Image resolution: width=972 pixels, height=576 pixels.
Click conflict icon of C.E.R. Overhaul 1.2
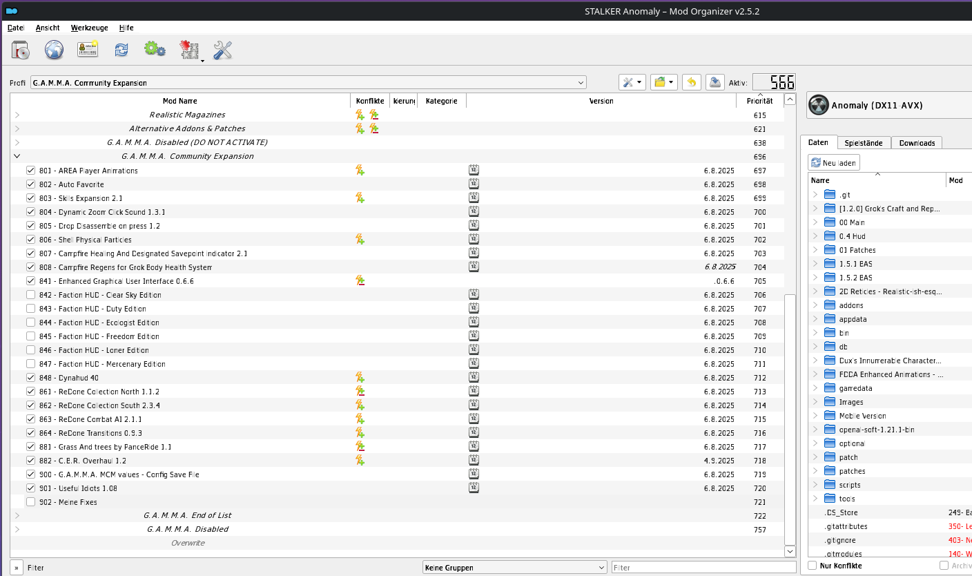pyautogui.click(x=360, y=460)
